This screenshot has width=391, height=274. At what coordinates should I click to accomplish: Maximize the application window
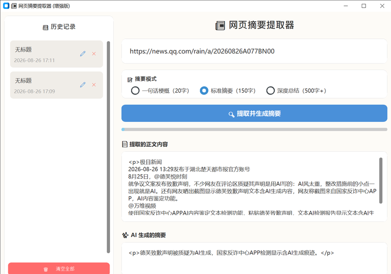click(x=364, y=6)
